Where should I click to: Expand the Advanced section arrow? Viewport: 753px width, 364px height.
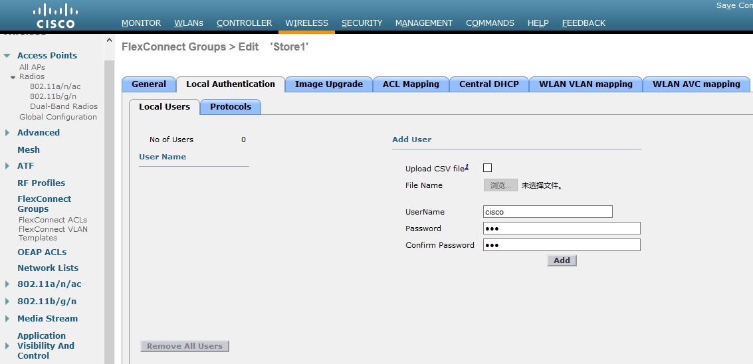coord(7,133)
